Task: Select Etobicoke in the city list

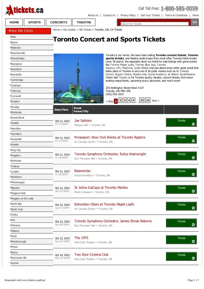Action: click(x=16, y=112)
